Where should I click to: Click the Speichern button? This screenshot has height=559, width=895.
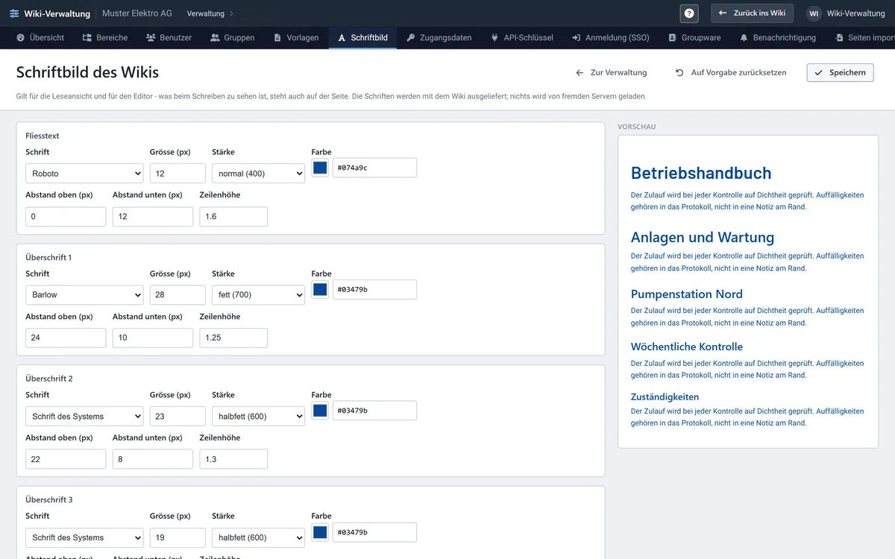pyautogui.click(x=840, y=72)
